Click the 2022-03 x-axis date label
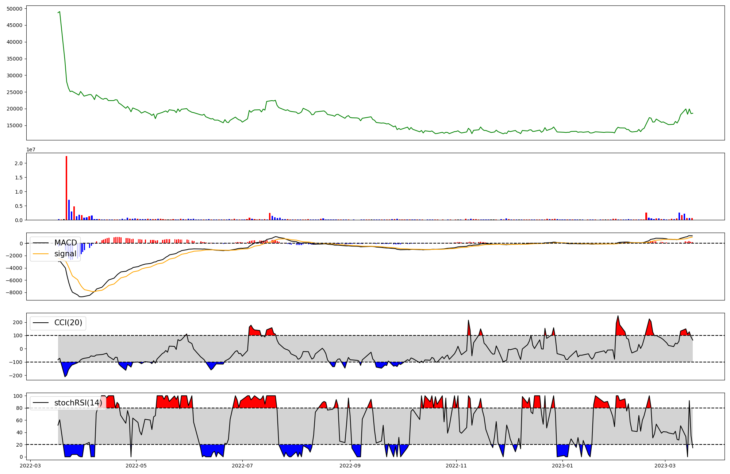Screen dimensions: 730x474 tap(30, 466)
